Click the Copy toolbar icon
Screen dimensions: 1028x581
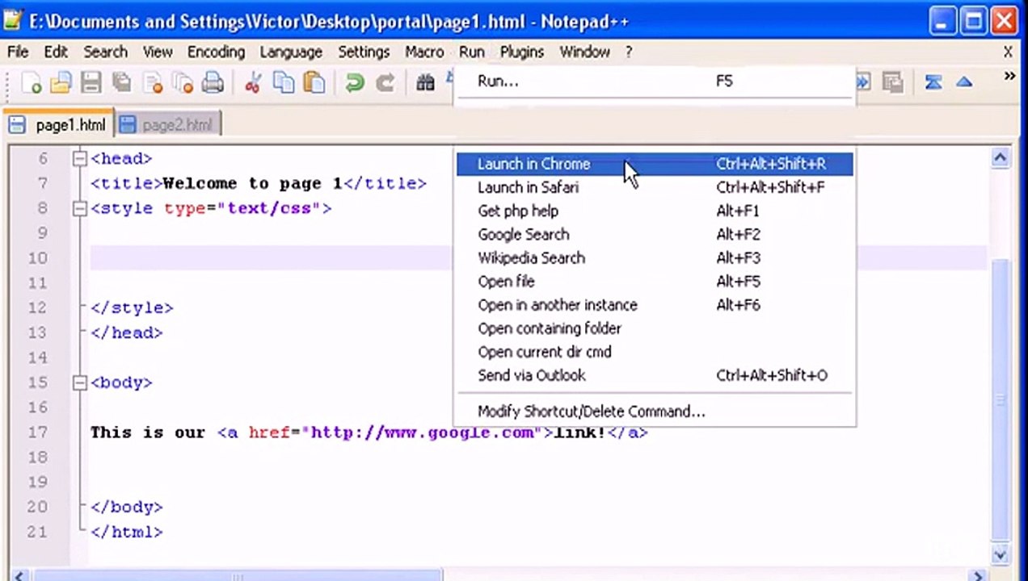coord(283,82)
